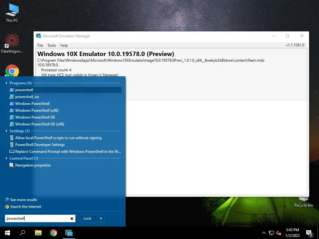Collapse the Control Panel (1) group
This screenshot has width=319, height=239.
[6, 158]
